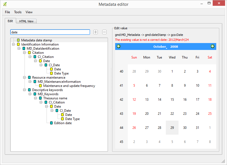Click the green previous-month arrow in the calendar

pos(118,46)
